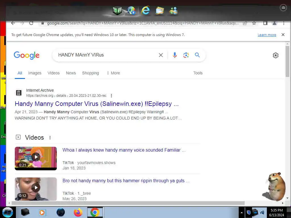Select the Chrome taskbar button
Screen dimensions: 291x218
point(95,212)
